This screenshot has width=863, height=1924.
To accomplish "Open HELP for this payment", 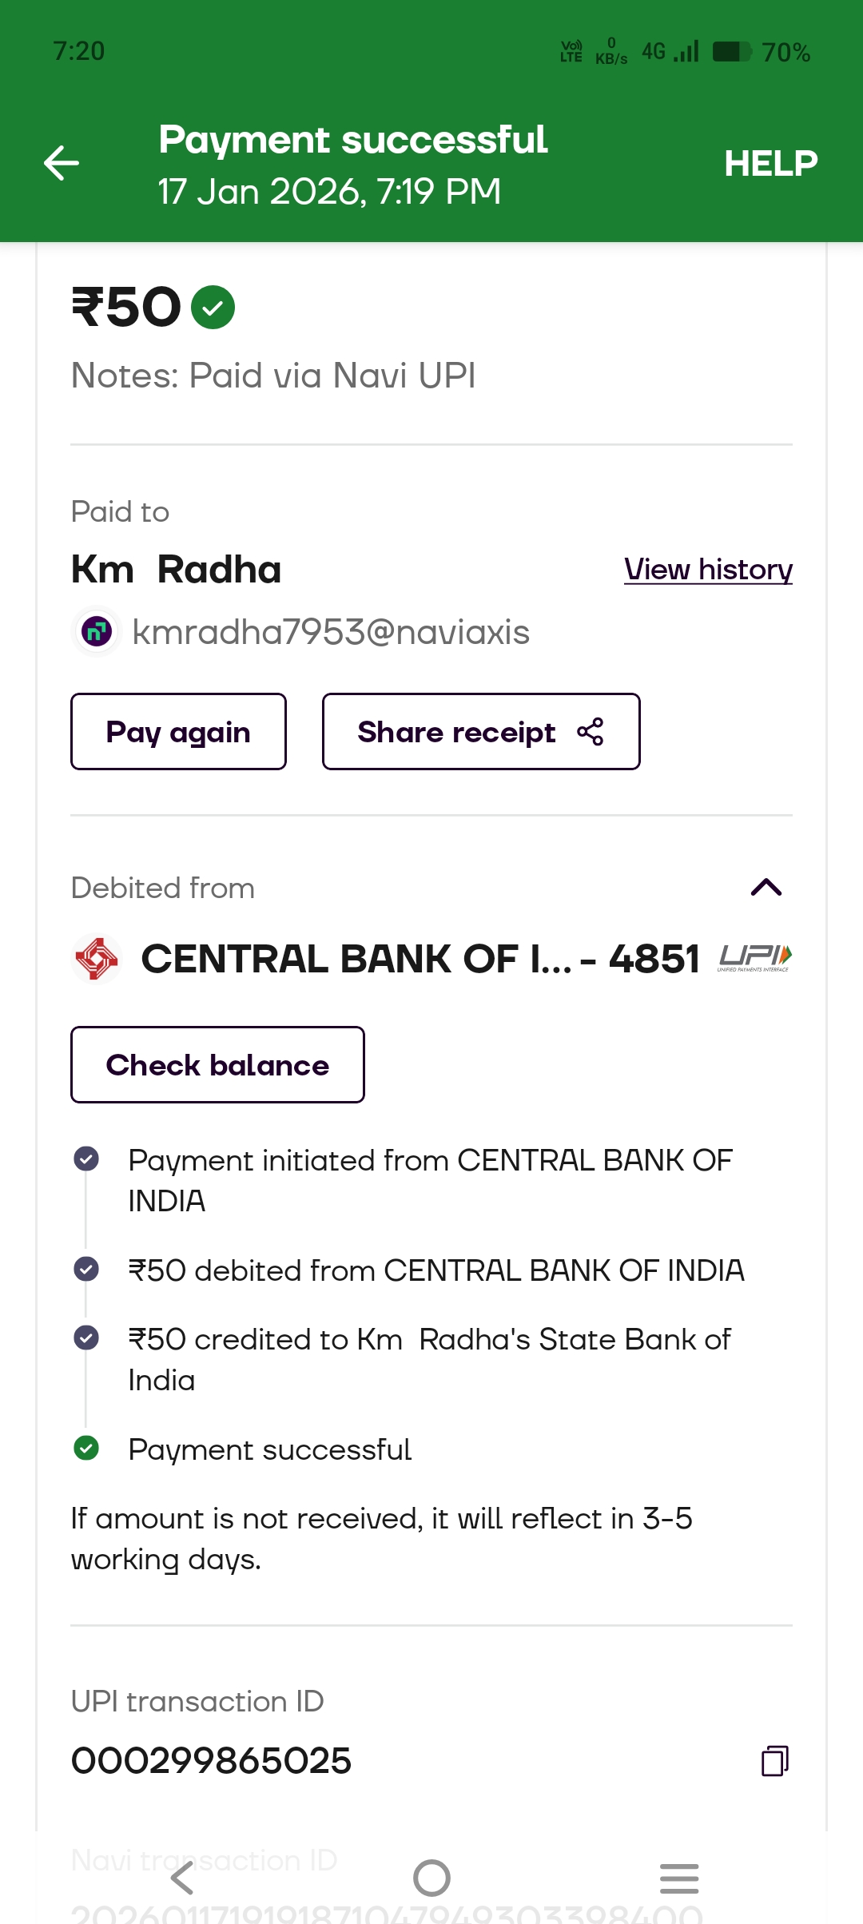I will pyautogui.click(x=770, y=163).
